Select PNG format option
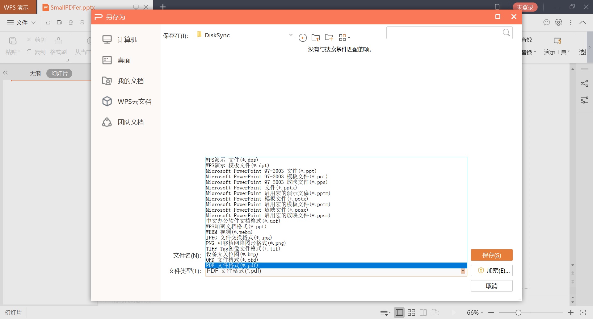 pos(246,243)
